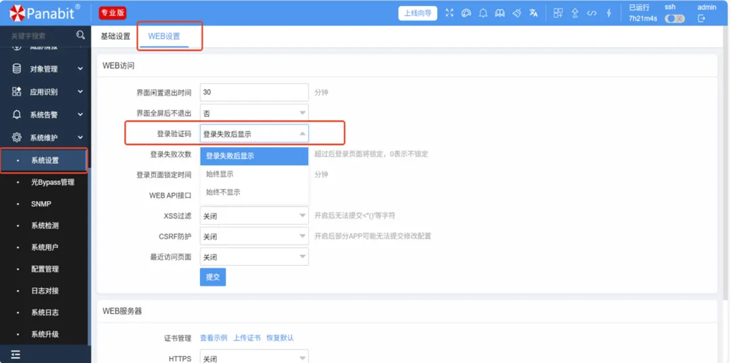
Task: Open the documentation book icon
Action: click(500, 13)
